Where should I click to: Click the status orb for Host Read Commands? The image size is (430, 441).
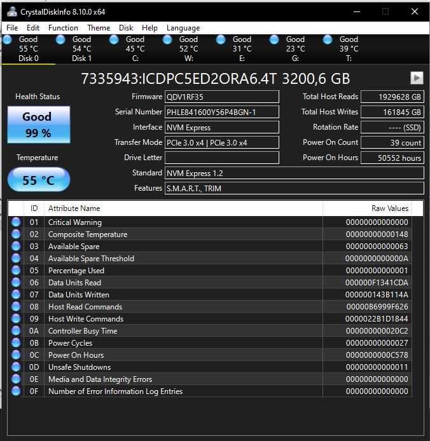pos(16,307)
